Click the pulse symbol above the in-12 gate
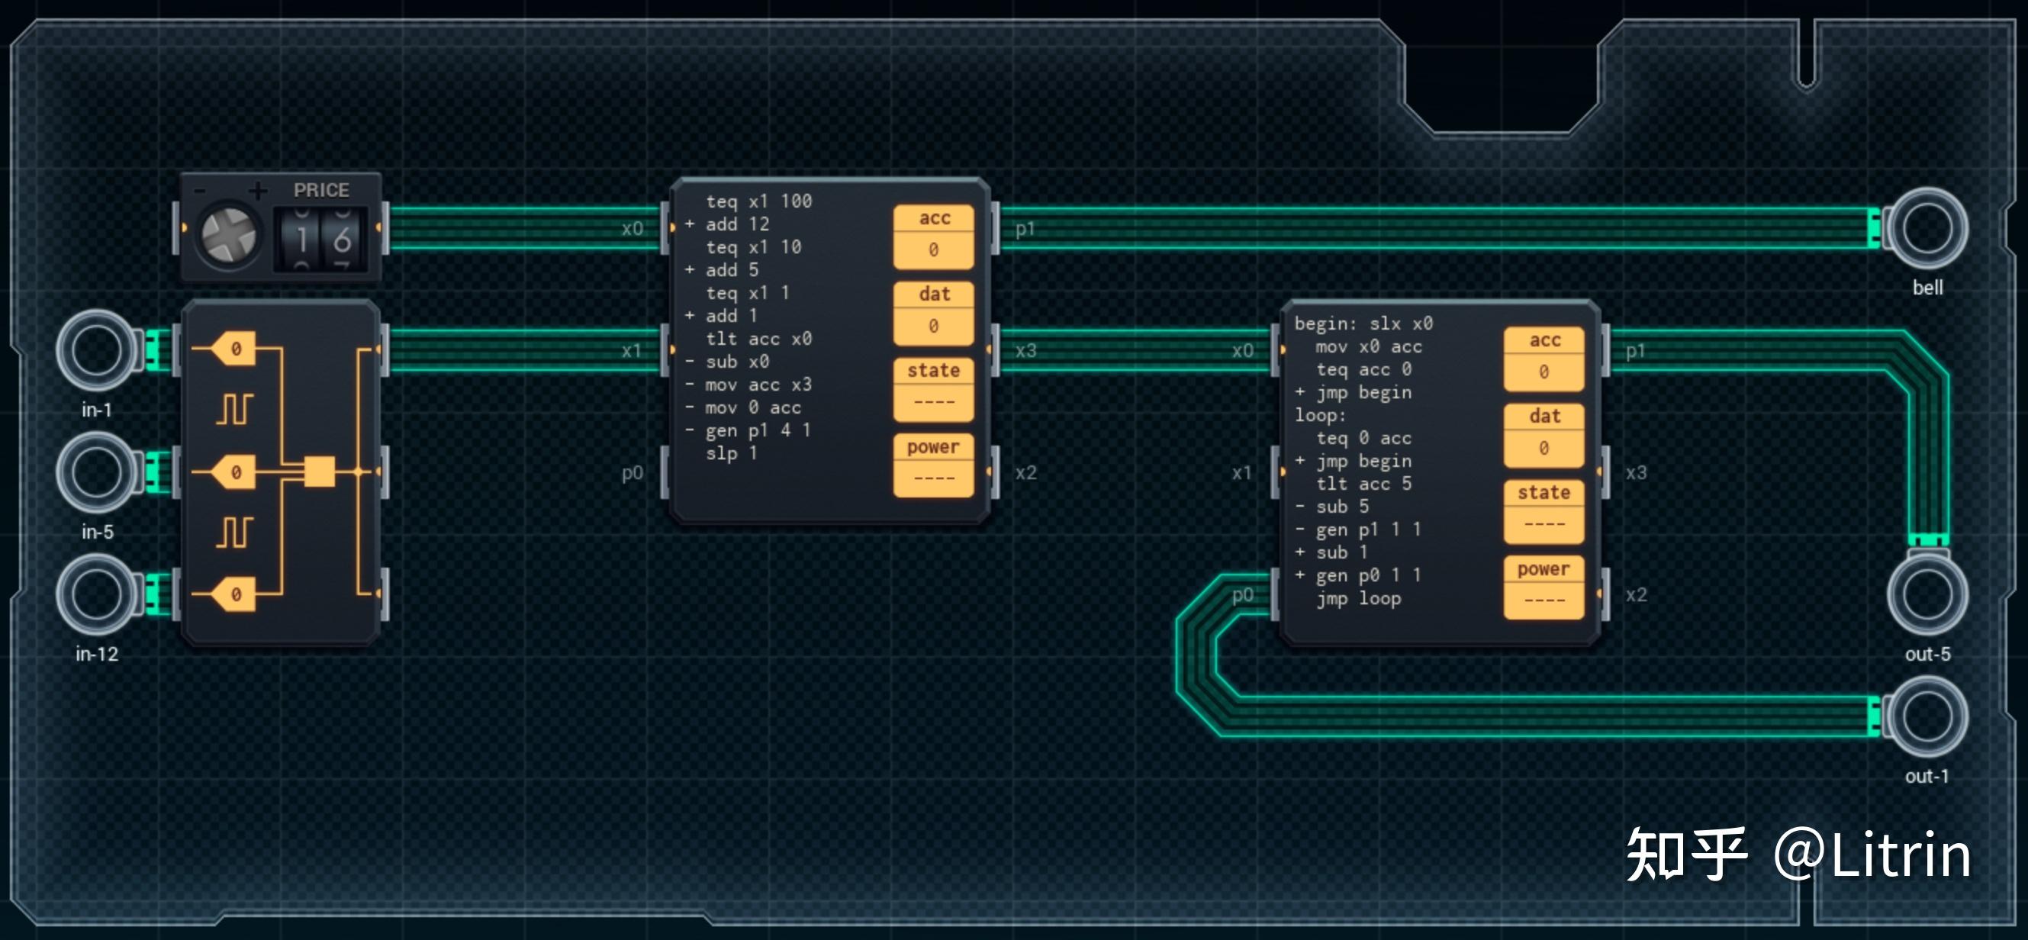 click(x=233, y=533)
